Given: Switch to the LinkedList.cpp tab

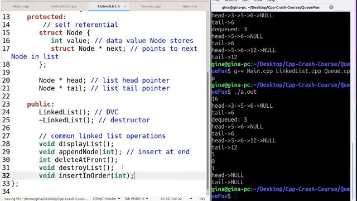Looking at the screenshot, I should pos(64,6).
